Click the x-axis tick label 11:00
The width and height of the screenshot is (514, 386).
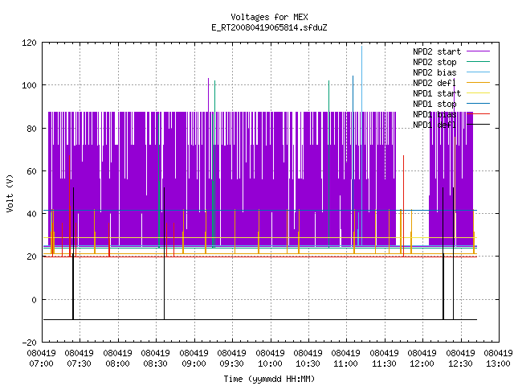346,363
